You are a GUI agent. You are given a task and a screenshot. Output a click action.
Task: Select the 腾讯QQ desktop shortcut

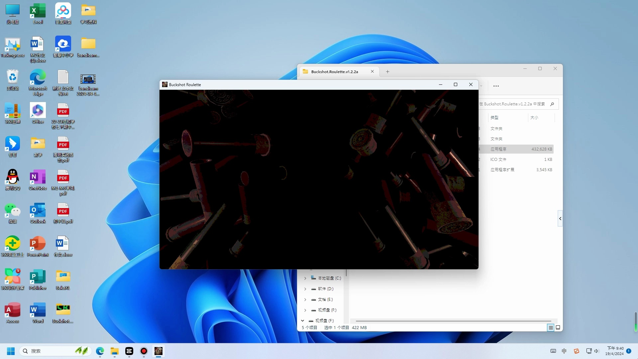click(13, 180)
